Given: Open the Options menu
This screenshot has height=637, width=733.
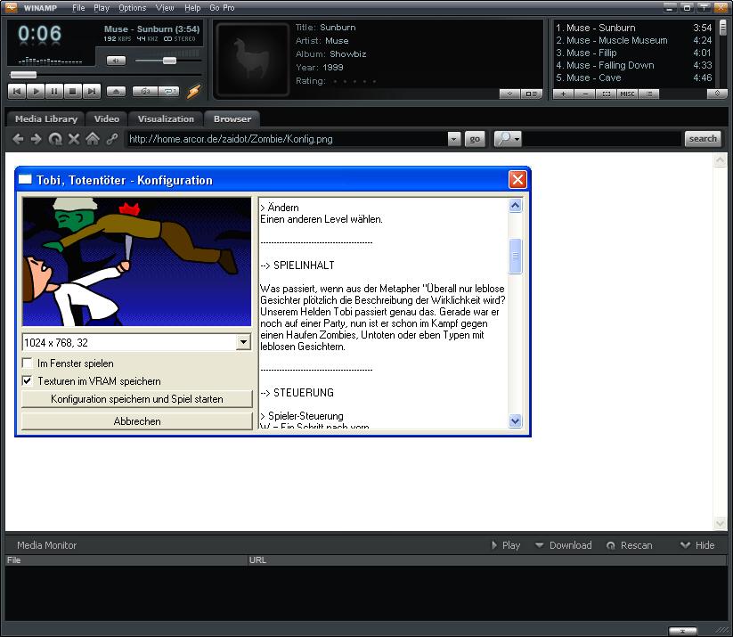Looking at the screenshot, I should (x=132, y=7).
